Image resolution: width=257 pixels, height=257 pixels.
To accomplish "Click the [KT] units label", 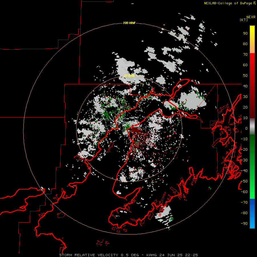I will (244, 20).
